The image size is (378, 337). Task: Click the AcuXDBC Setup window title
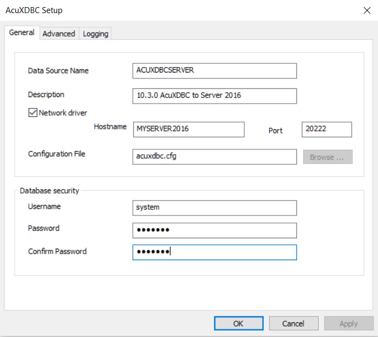[34, 10]
